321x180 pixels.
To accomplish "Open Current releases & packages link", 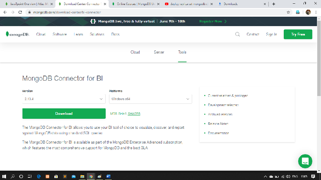I will point(228,95).
